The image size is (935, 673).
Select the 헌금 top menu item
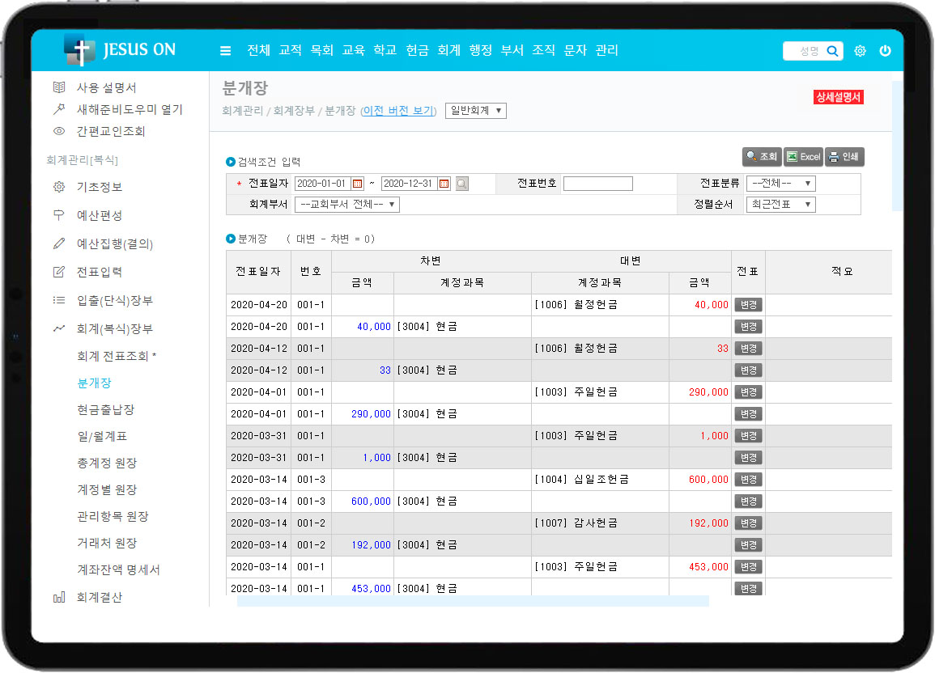coord(417,50)
